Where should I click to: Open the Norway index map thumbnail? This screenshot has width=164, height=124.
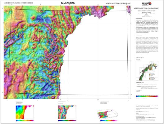tap(147, 71)
